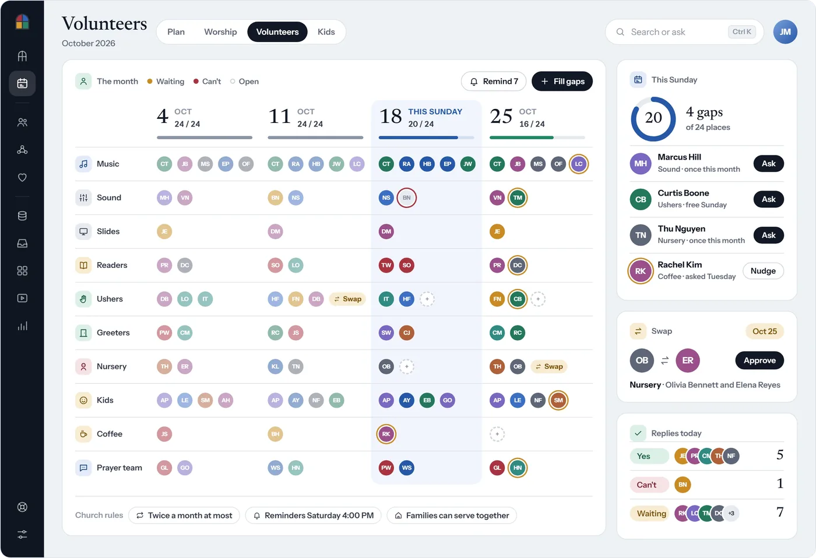The width and height of the screenshot is (816, 558).
Task: Open the JM profile avatar
Action: pos(785,32)
